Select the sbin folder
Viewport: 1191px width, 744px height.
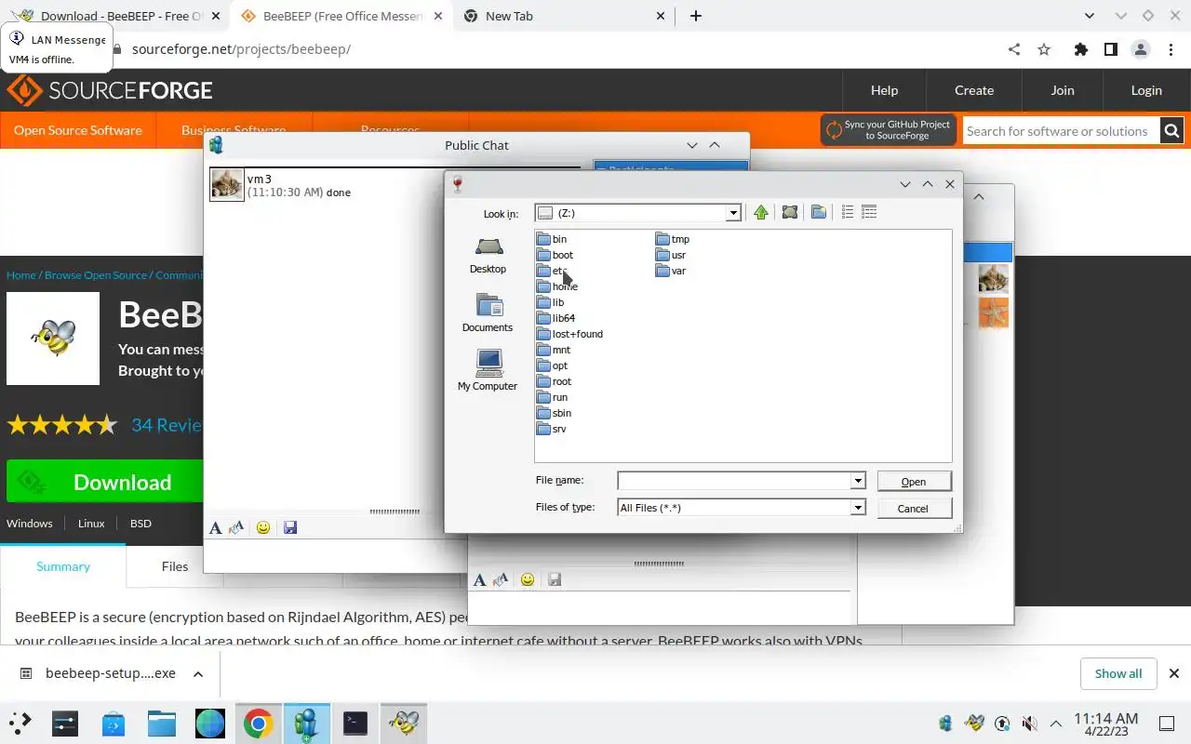[x=555, y=413]
